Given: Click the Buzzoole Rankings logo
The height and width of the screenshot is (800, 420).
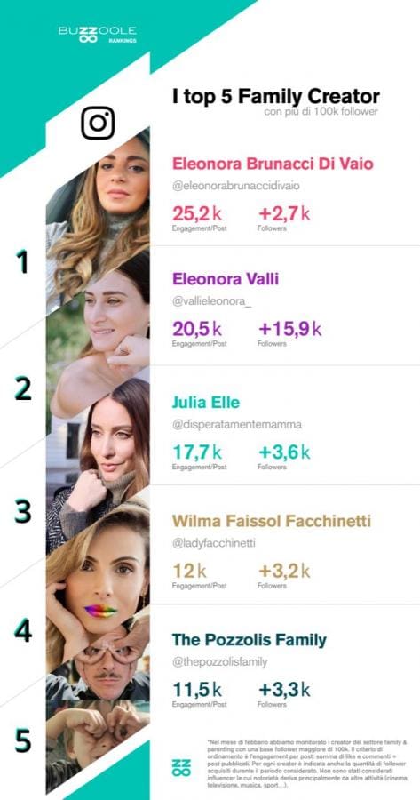Looking at the screenshot, I should coord(98,34).
